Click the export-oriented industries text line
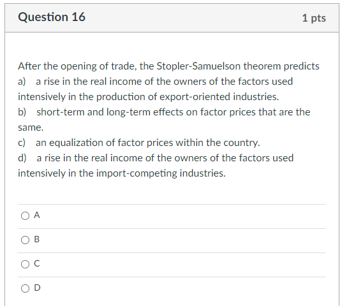This screenshot has height=306, width=356. (x=149, y=97)
